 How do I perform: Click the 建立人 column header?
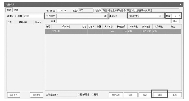point(38,22)
